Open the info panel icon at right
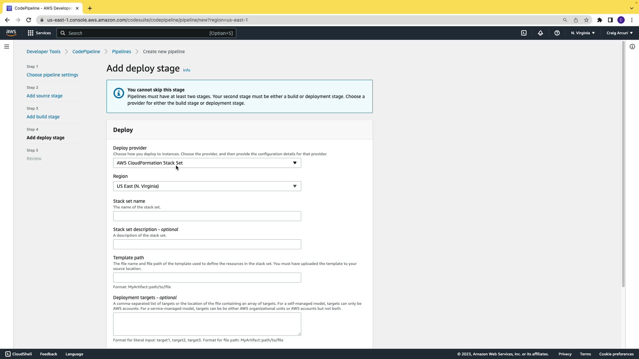The height and width of the screenshot is (359, 639). tap(632, 47)
